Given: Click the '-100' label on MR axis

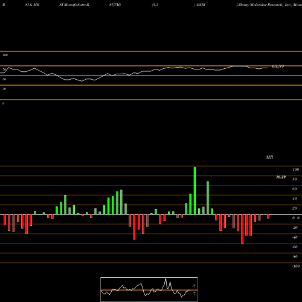Looking at the screenshot, I should click(x=296, y=266).
